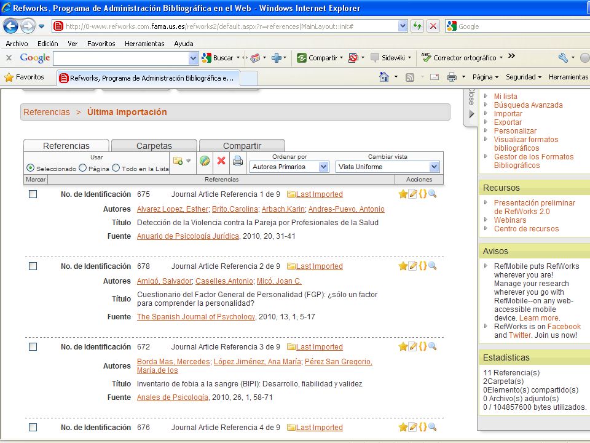The image size is (590, 443).
Task: Click the 'Referencias' breadcrumb link
Action: click(x=47, y=112)
